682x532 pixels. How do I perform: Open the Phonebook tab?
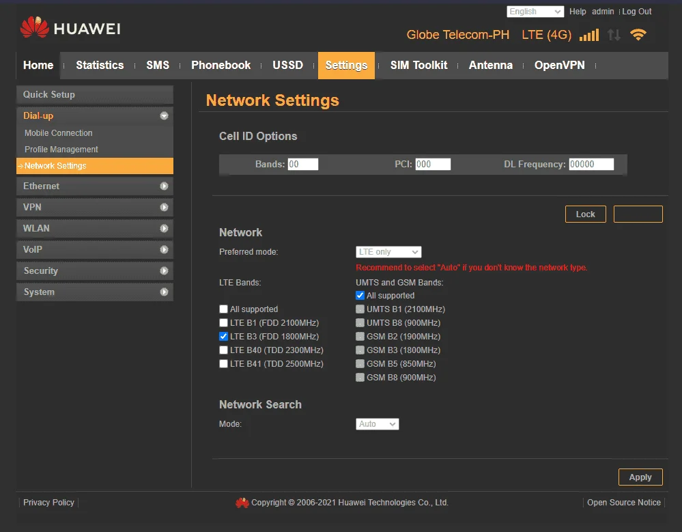tap(221, 66)
